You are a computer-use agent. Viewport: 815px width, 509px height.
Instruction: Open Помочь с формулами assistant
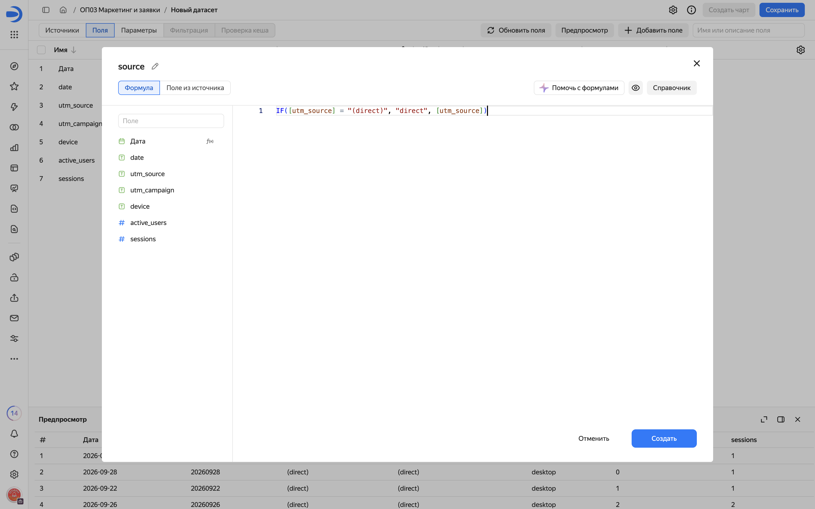pyautogui.click(x=579, y=88)
